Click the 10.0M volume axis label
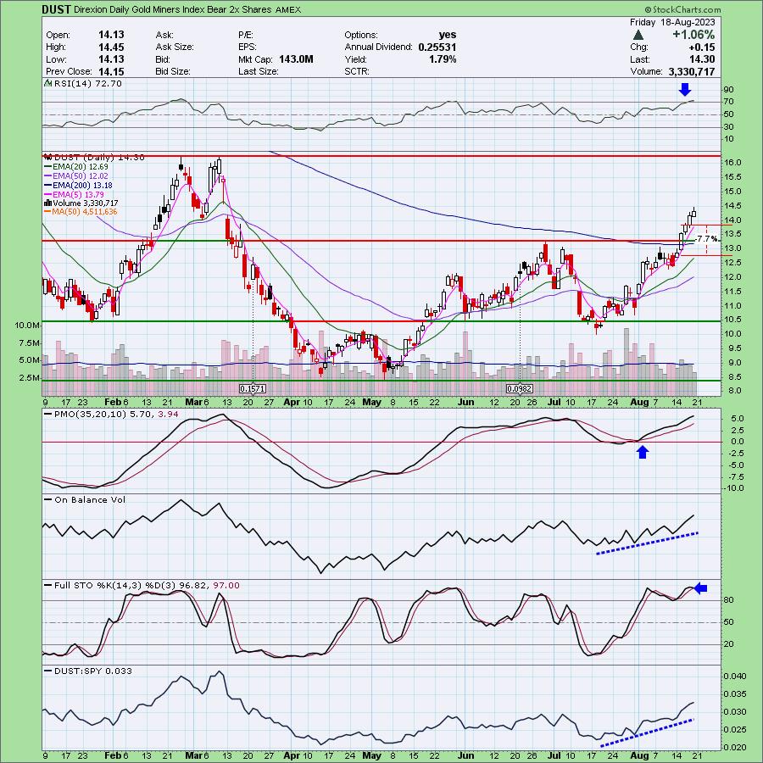The image size is (763, 763). pos(27,325)
